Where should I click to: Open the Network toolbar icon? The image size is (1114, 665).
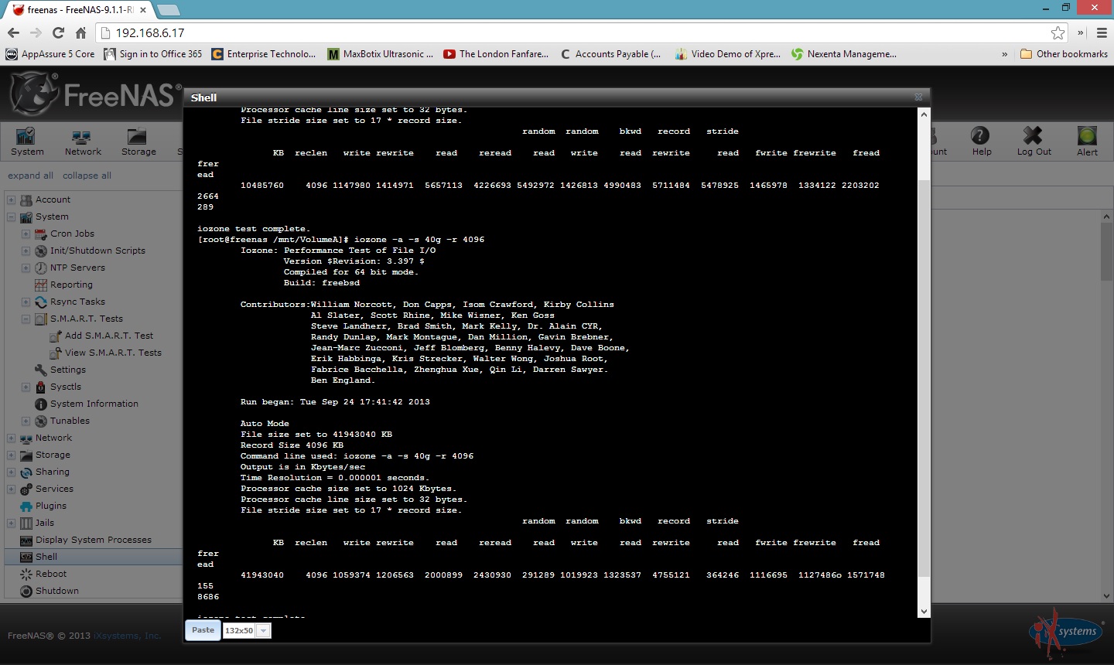83,142
